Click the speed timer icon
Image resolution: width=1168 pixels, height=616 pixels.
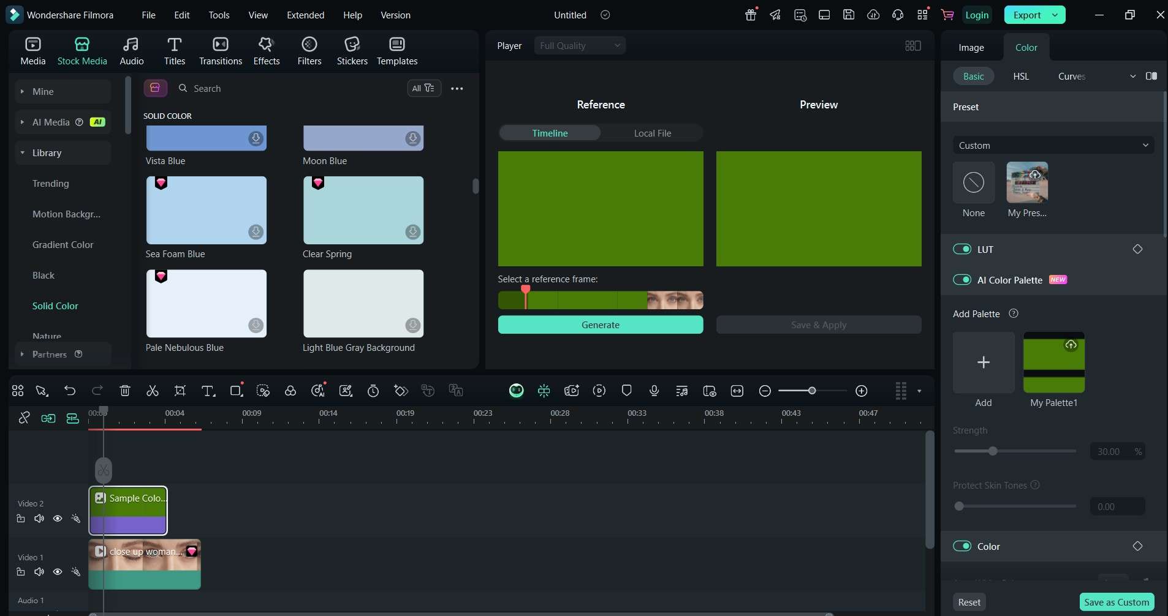point(373,391)
